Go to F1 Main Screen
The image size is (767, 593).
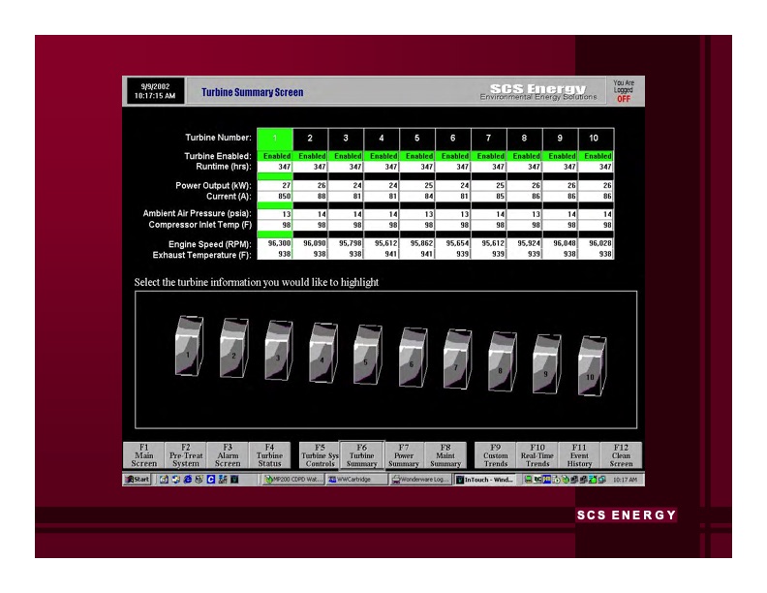(143, 455)
